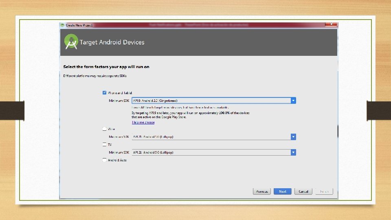This screenshot has width=391, height=220.
Task: Click the disabled Finish button
Action: click(x=324, y=191)
